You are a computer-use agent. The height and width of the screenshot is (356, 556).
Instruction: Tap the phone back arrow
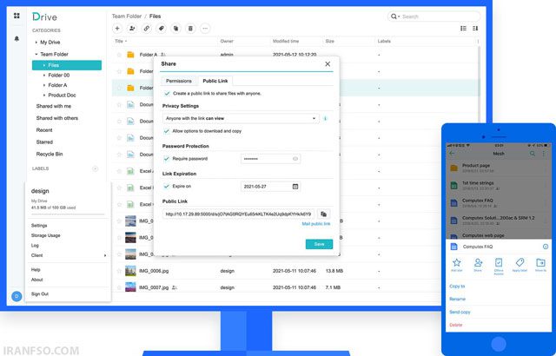click(x=452, y=154)
